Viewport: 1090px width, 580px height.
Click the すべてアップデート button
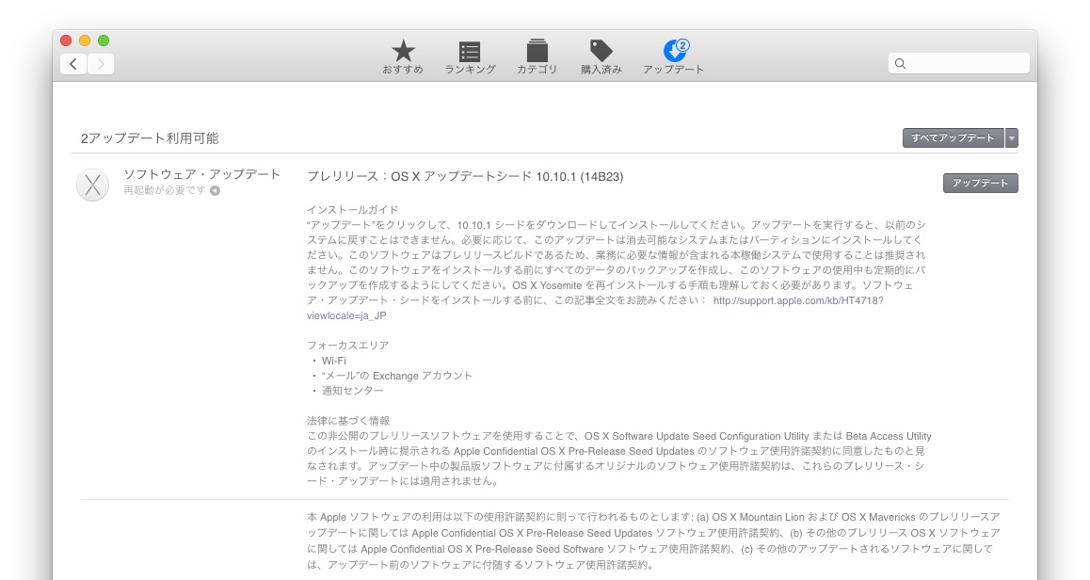[954, 137]
